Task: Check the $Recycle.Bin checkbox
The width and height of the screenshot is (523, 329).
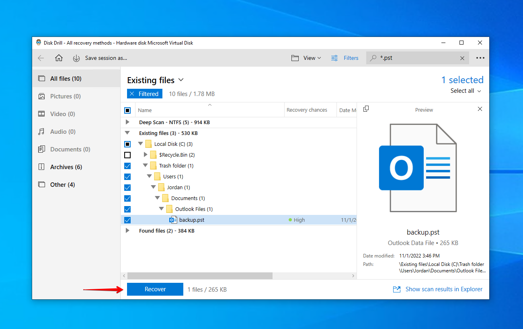Action: (127, 155)
